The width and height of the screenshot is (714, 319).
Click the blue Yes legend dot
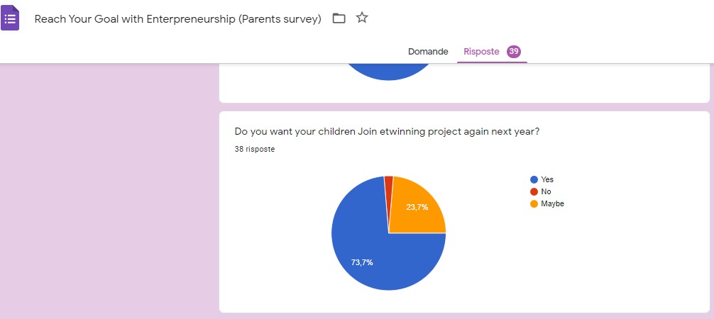(x=534, y=180)
